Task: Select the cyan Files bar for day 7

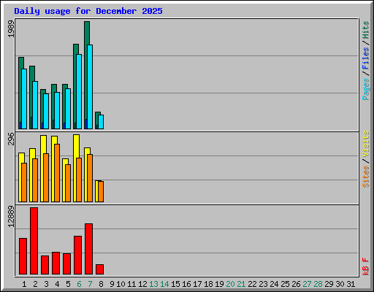Action: [x=90, y=87]
